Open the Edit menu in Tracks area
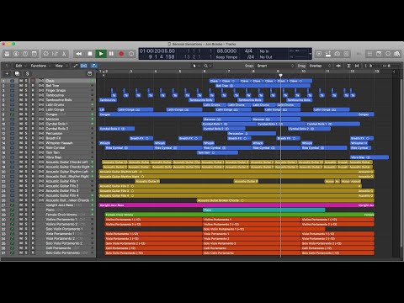Viewport: 404px width, 303px height. click(x=20, y=66)
